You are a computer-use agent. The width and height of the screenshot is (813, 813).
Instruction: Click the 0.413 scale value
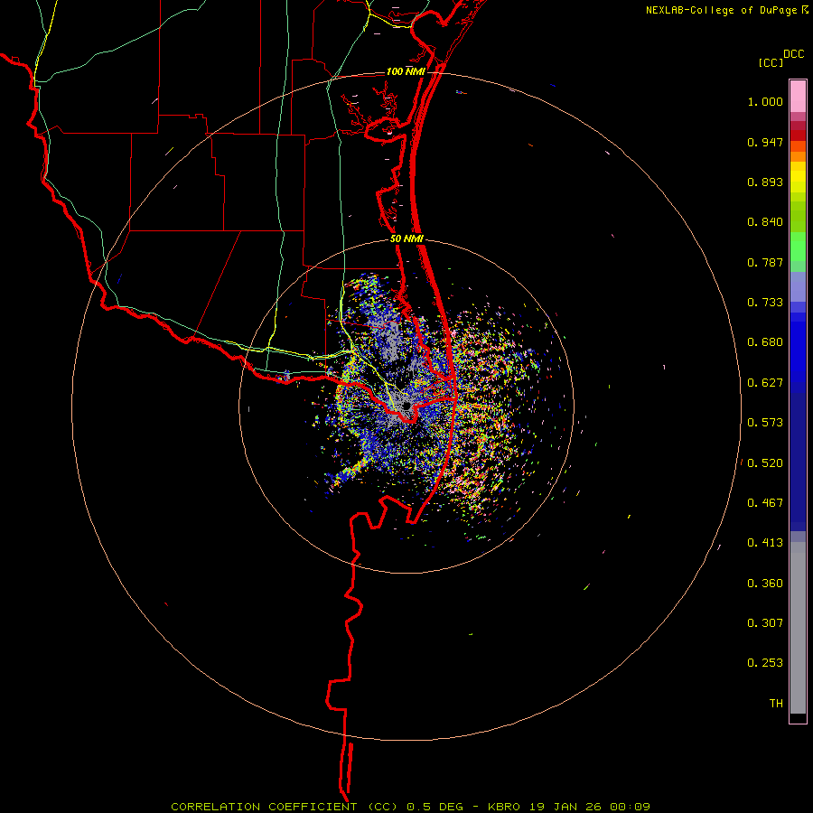[x=765, y=543]
